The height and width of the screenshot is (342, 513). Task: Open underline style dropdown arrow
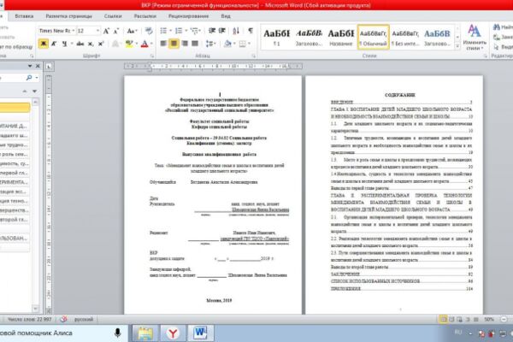pyautogui.click(x=71, y=44)
